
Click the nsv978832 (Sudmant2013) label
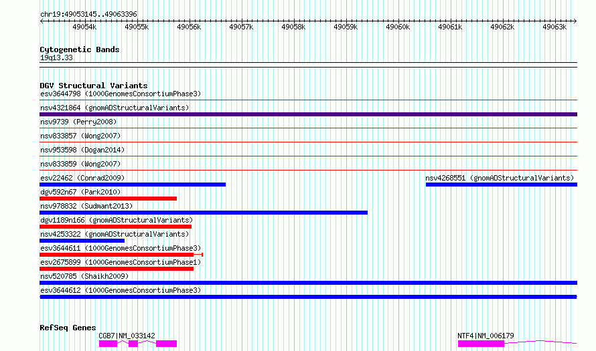86,206
